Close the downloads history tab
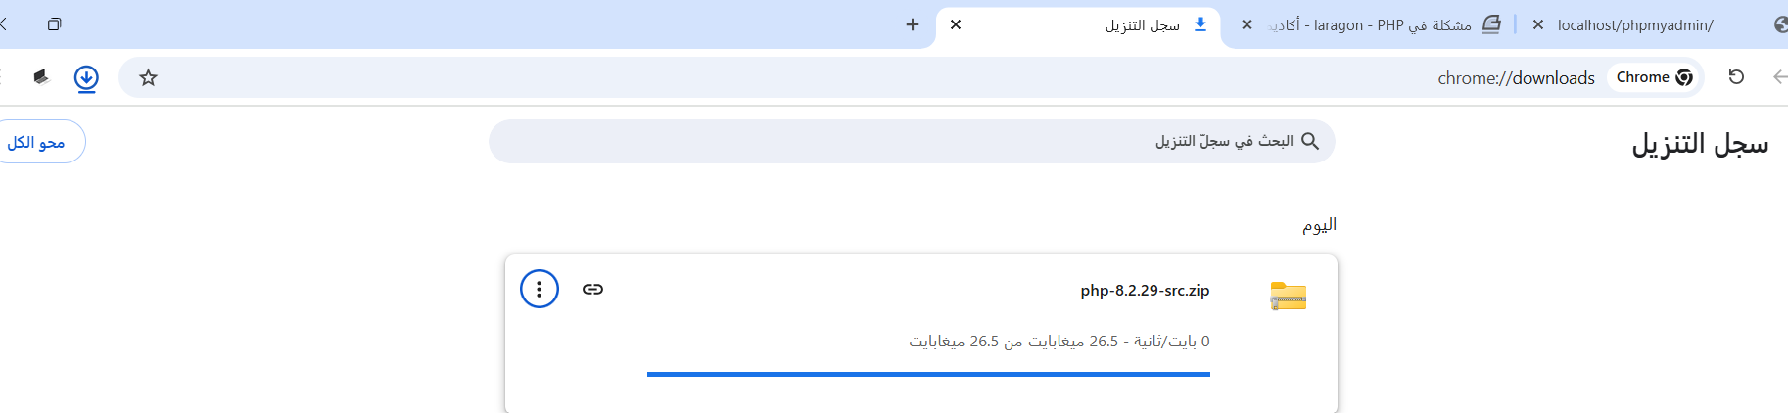Screen dimensions: 1788x413 [x=956, y=24]
